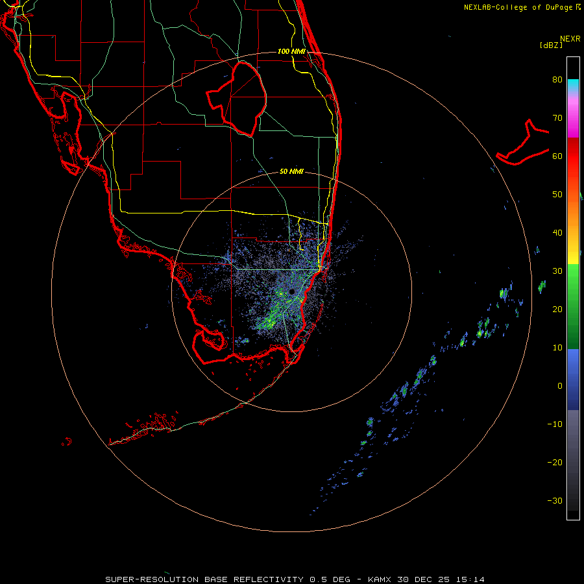The height and width of the screenshot is (584, 584).
Task: Click the 50 NMI range ring label
Action: [291, 171]
